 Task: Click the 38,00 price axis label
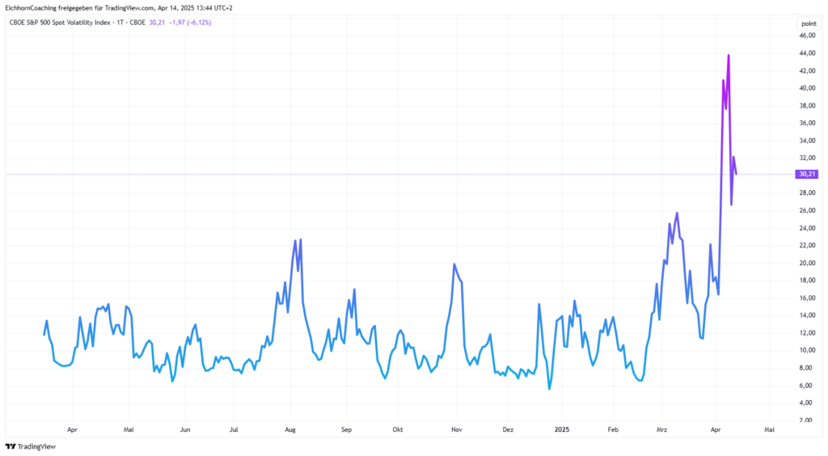tap(807, 106)
